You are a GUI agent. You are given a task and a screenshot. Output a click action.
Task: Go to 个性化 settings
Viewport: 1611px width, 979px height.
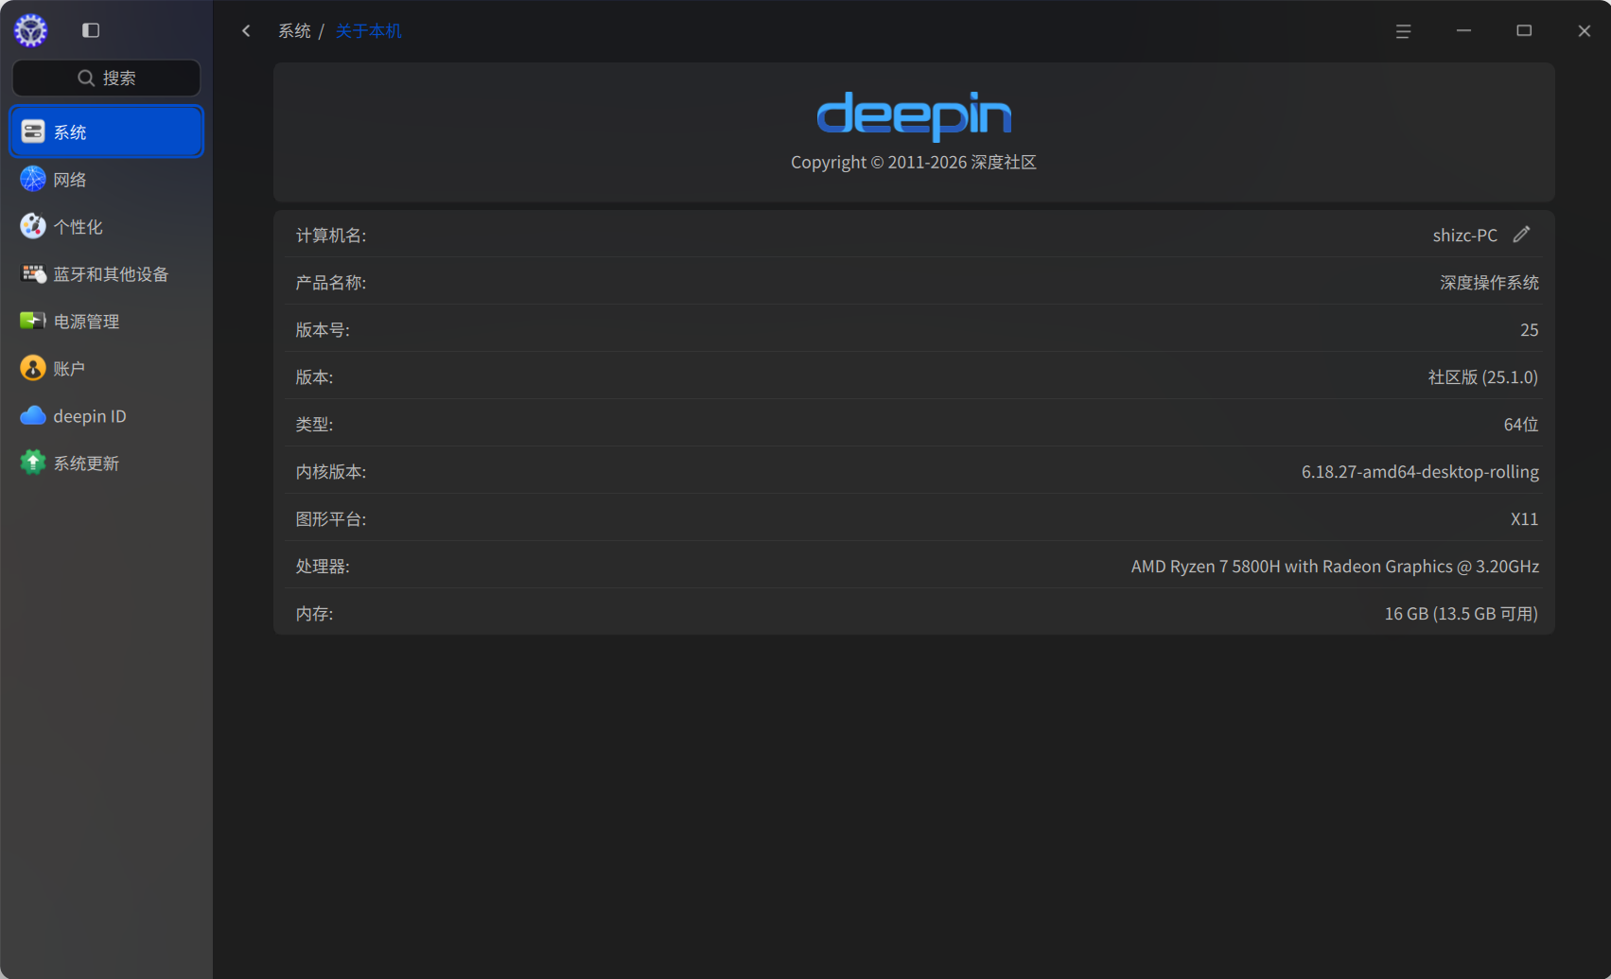point(106,226)
